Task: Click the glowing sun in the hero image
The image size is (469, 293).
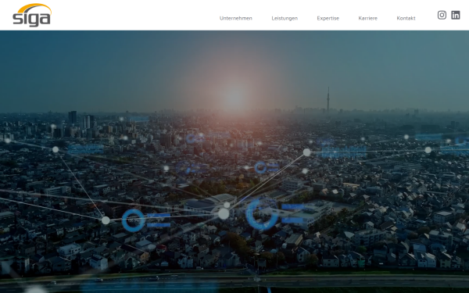Action: pyautogui.click(x=234, y=98)
